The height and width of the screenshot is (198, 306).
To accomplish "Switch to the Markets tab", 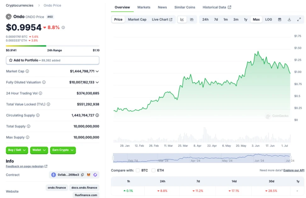I will (x=144, y=7).
